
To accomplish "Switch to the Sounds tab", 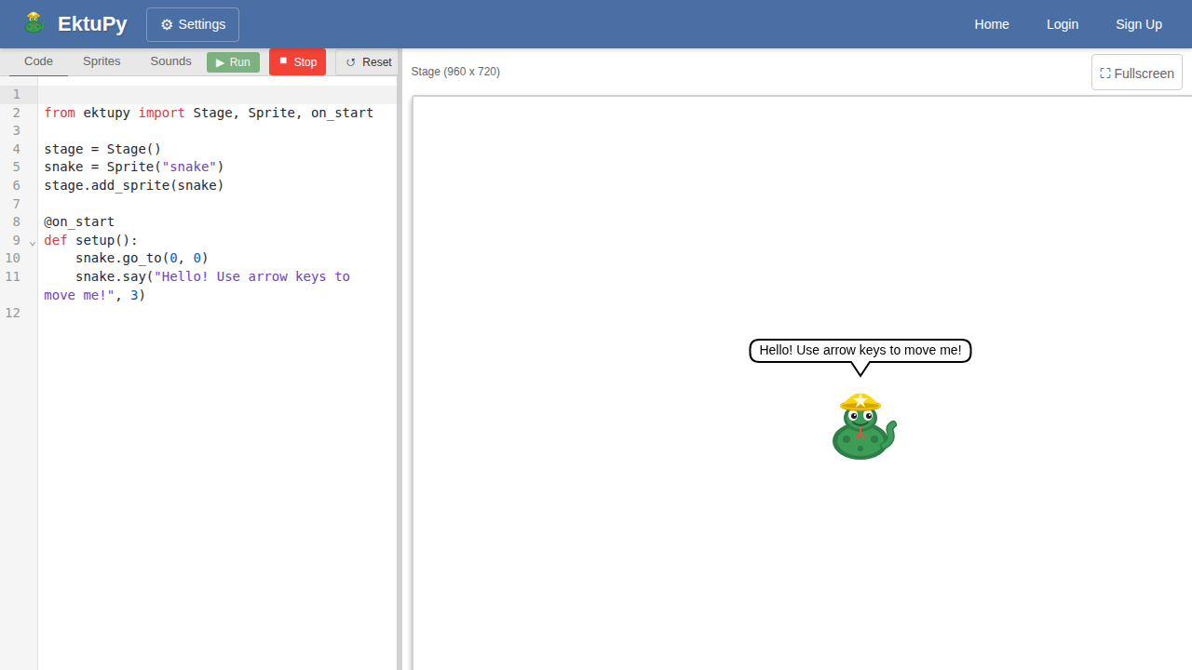I will (x=170, y=61).
